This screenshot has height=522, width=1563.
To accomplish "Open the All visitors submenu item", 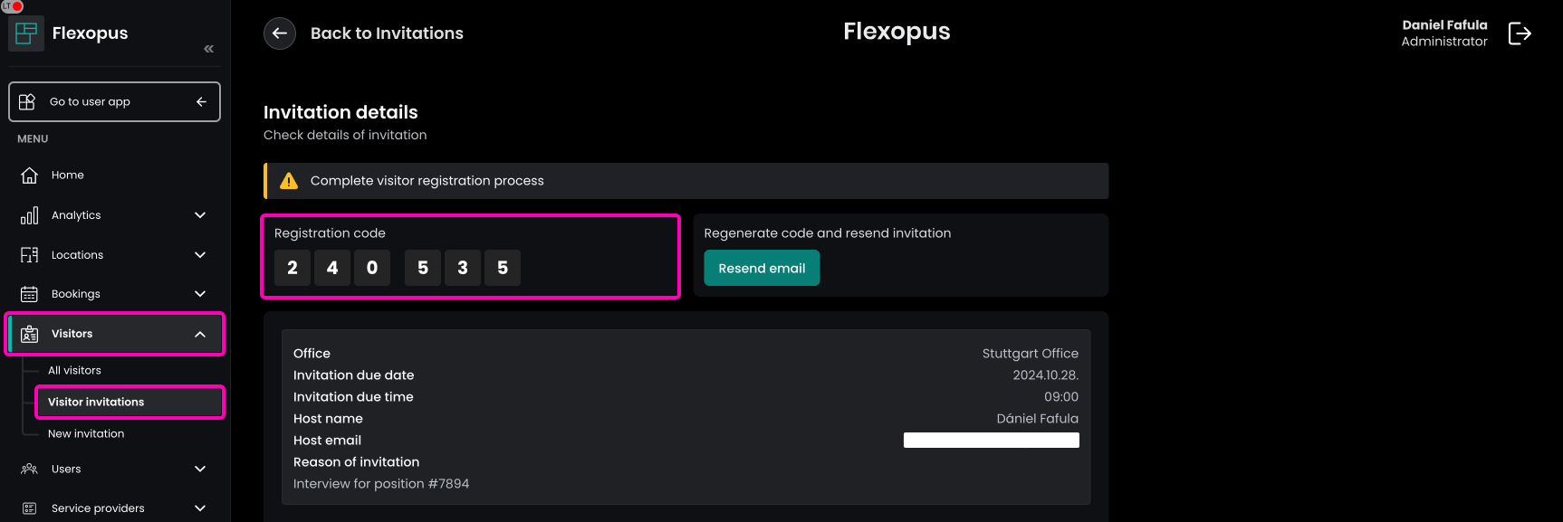I will click(x=74, y=371).
